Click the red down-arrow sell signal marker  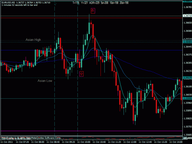(93, 11)
